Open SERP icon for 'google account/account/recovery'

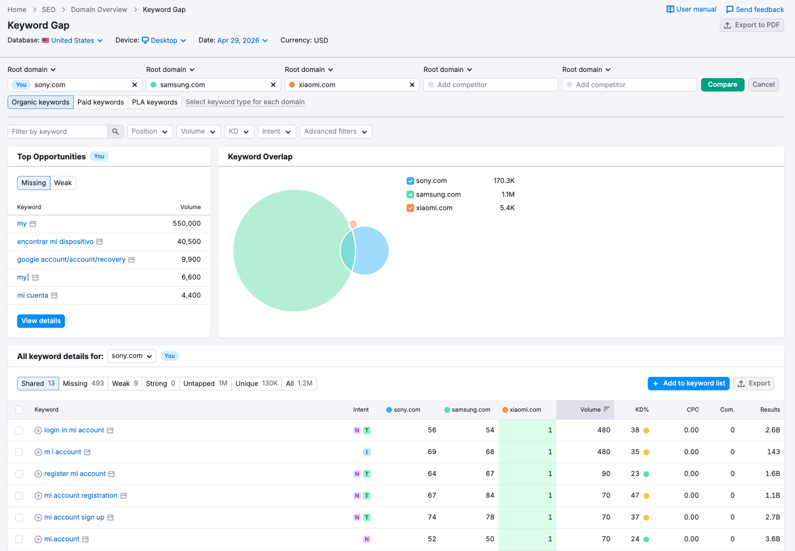coord(132,260)
